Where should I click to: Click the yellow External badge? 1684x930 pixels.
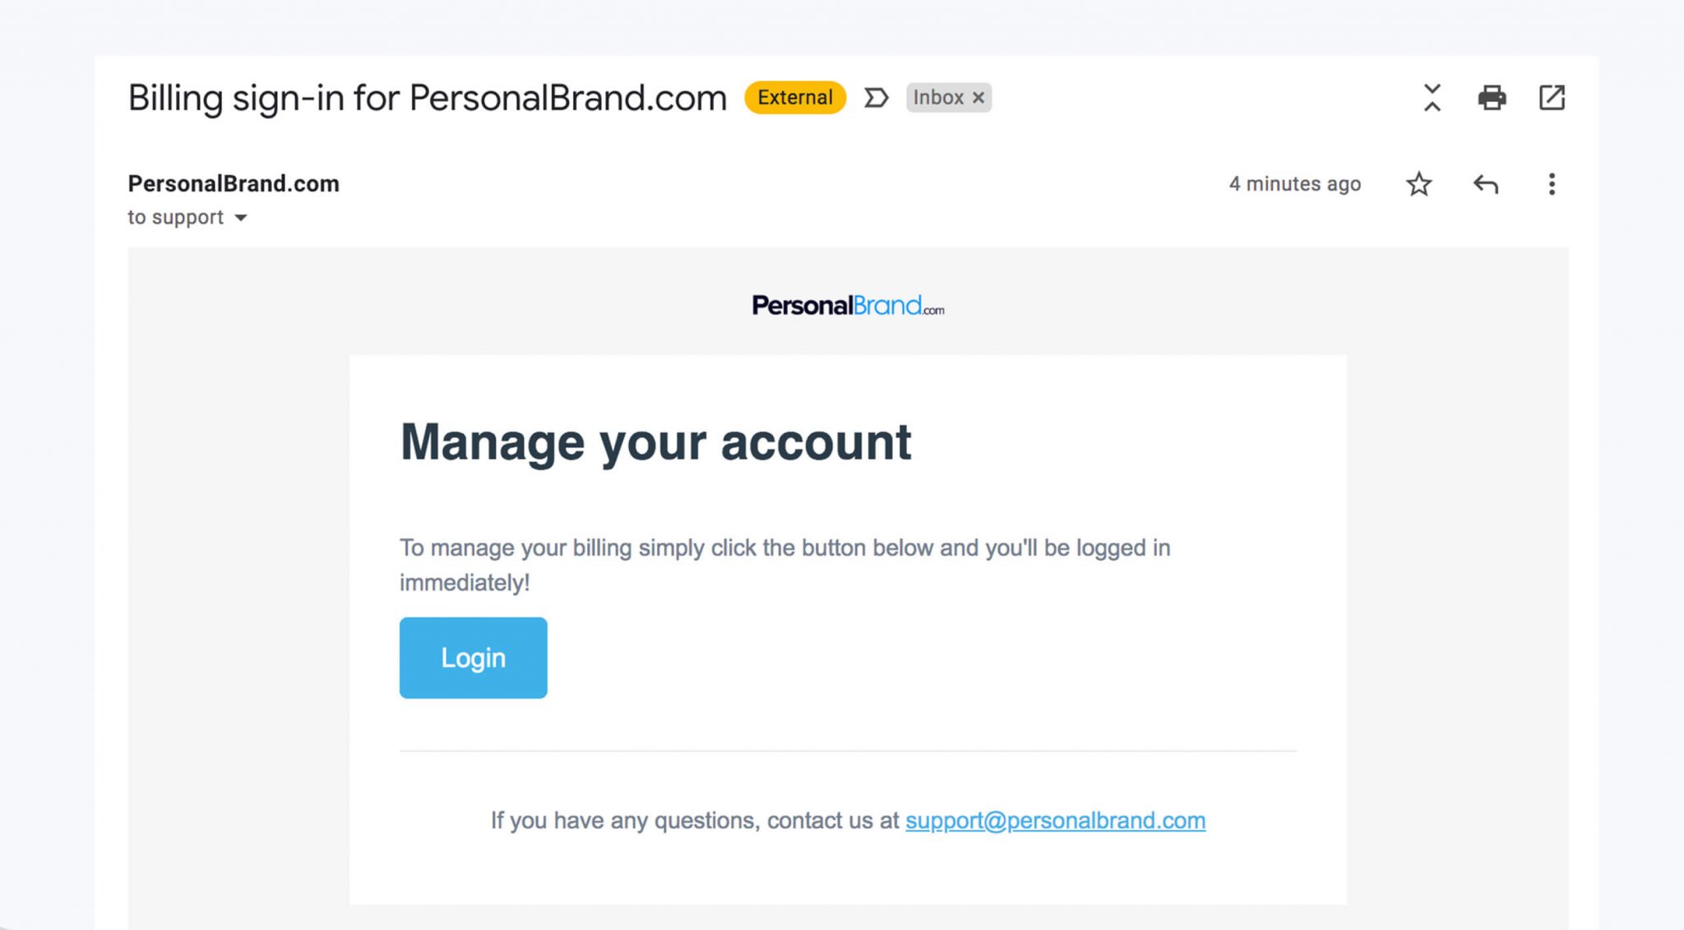click(x=794, y=98)
